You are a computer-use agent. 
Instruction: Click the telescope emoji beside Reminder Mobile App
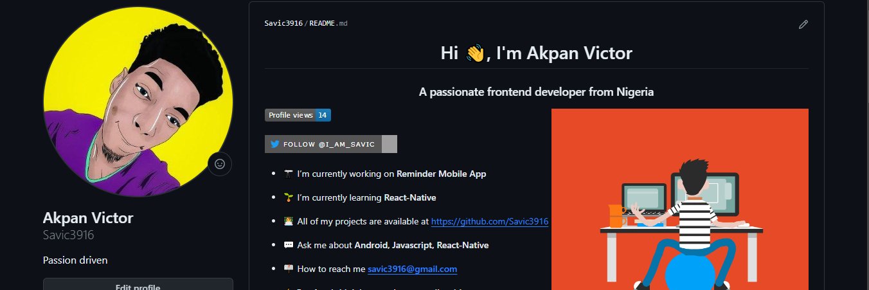[289, 174]
